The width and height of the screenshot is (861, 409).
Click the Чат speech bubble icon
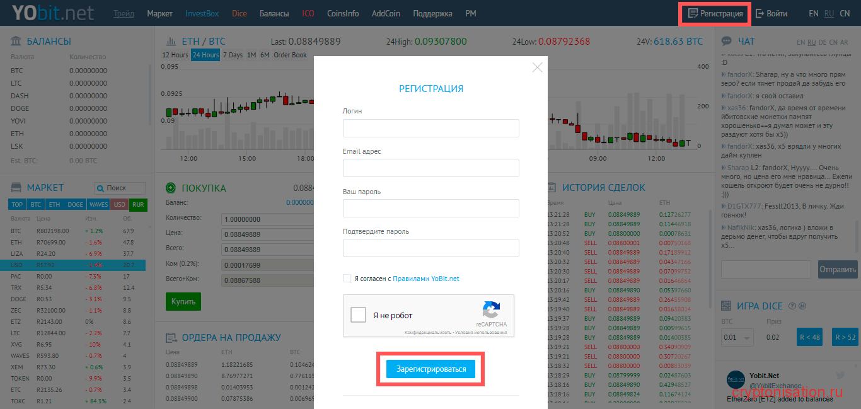727,42
